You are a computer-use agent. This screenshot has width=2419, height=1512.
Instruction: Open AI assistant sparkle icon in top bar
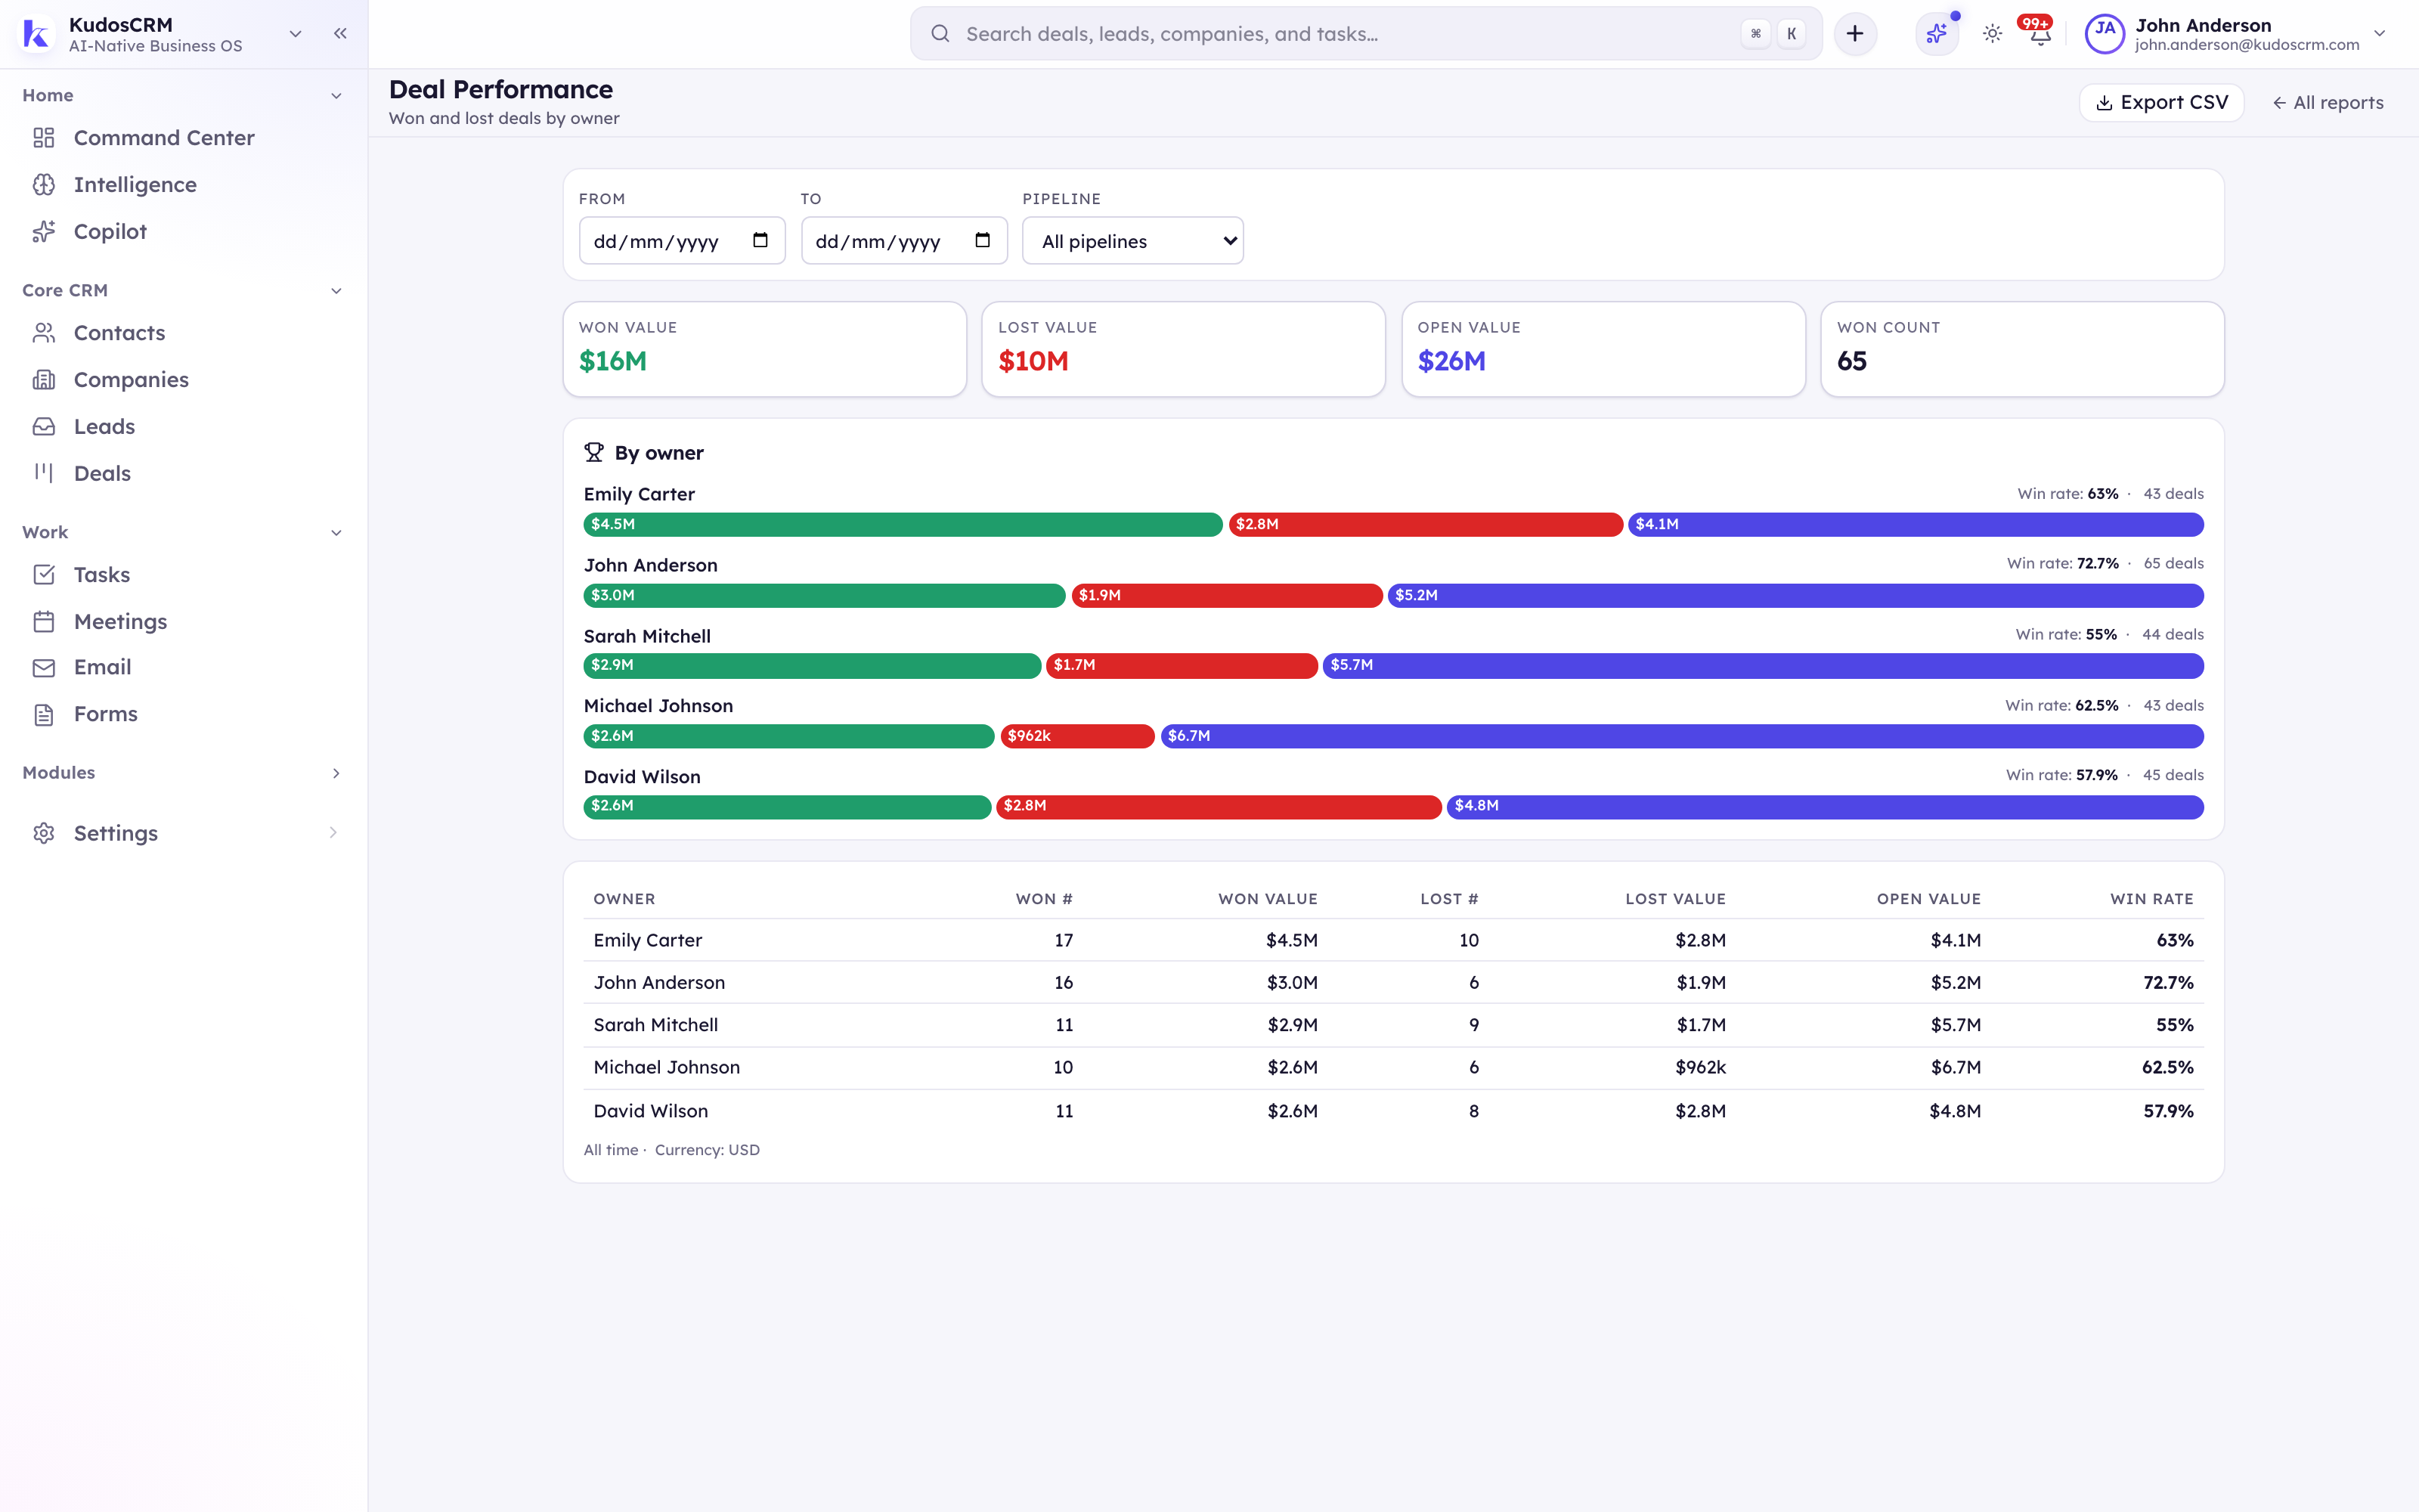[1937, 34]
